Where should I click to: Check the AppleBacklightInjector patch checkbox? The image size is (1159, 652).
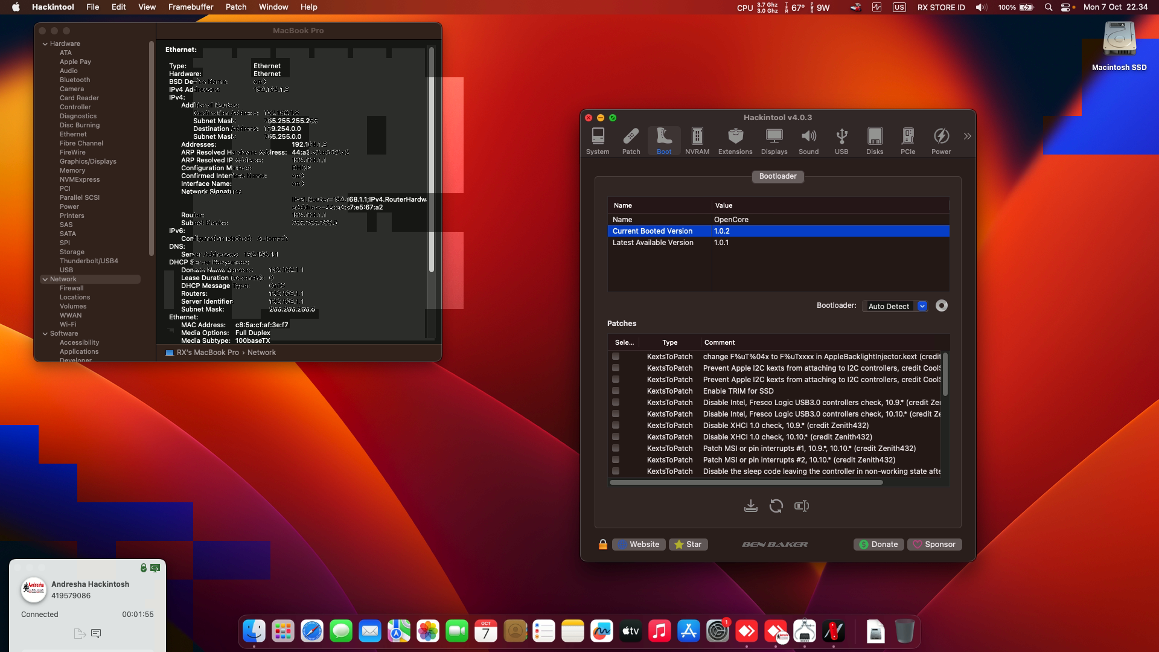616,357
